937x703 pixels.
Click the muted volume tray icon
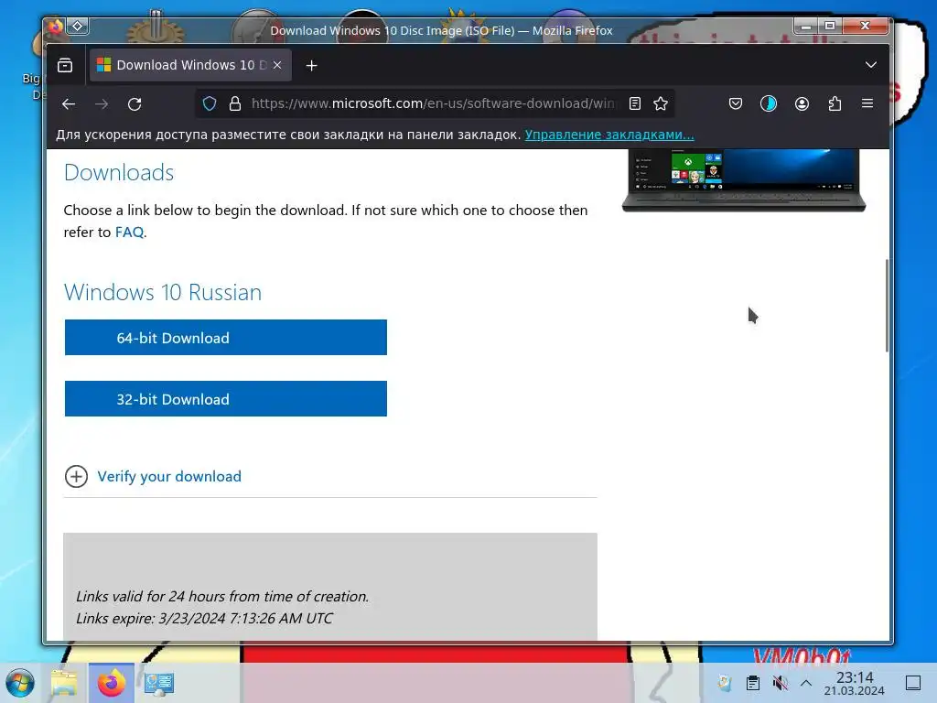(780, 683)
